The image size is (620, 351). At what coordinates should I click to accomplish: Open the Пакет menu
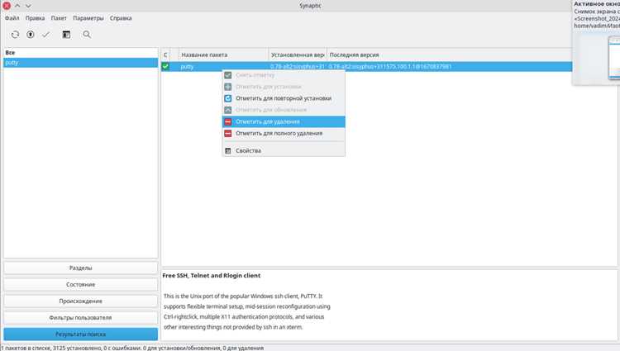click(x=59, y=18)
